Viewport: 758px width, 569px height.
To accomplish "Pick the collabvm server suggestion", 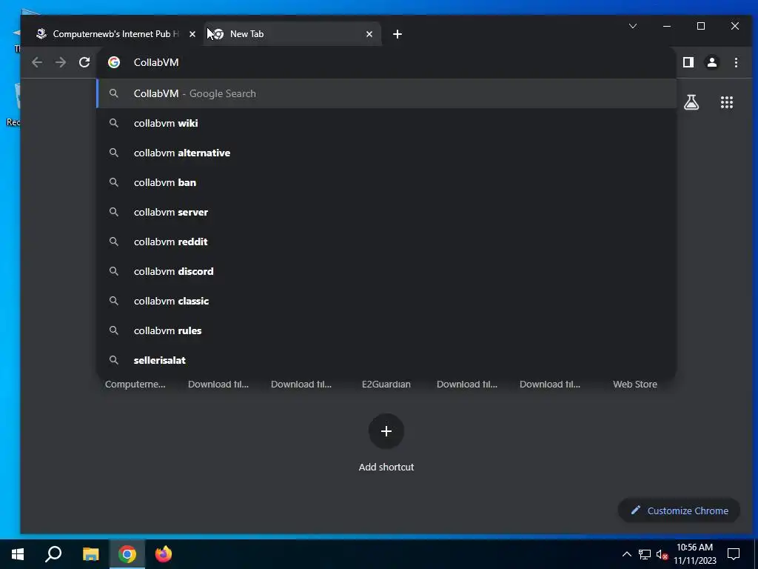I will pos(386,212).
